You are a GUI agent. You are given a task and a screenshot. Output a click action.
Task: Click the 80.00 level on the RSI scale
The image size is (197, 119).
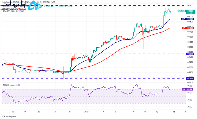190,86
